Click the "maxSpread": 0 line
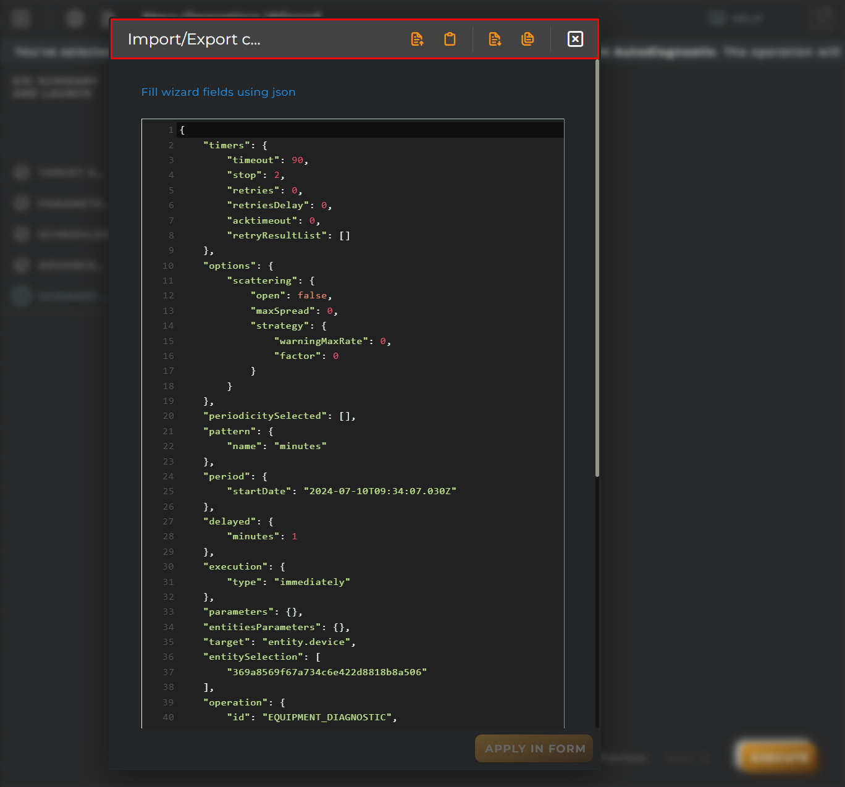845x787 pixels. (294, 311)
